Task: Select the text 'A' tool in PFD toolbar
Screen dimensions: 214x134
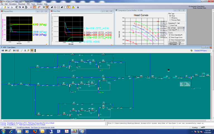Action: [x=25, y=51]
